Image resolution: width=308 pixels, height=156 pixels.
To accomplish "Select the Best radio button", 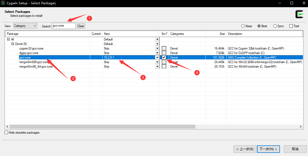I will [262, 26].
